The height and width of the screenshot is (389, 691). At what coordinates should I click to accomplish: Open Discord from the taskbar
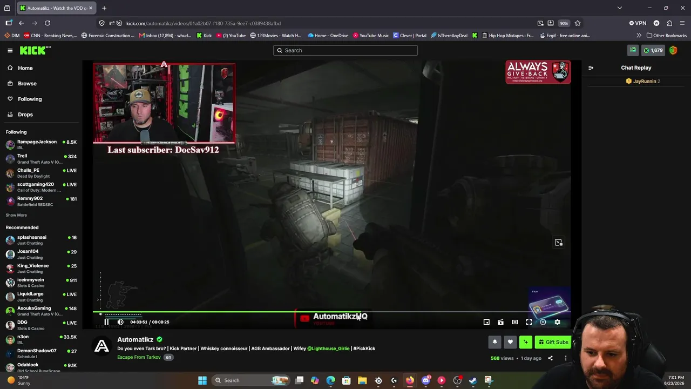[426, 380]
